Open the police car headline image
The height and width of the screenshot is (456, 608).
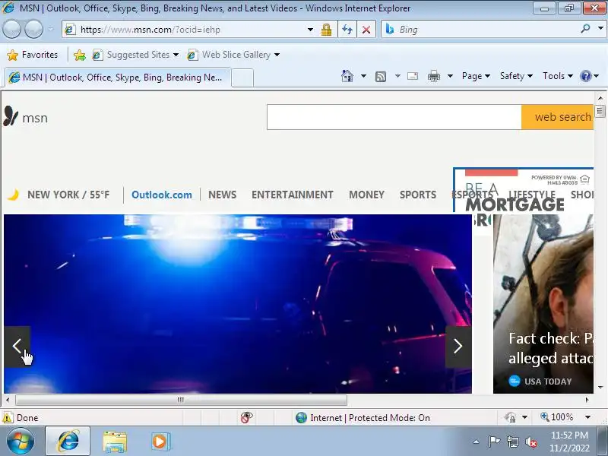click(x=238, y=303)
